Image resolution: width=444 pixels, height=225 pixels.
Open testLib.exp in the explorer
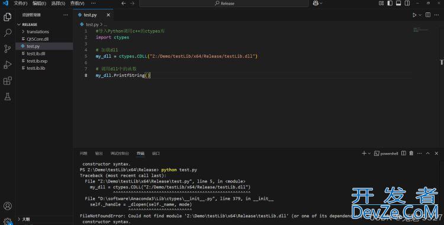[x=44, y=61]
